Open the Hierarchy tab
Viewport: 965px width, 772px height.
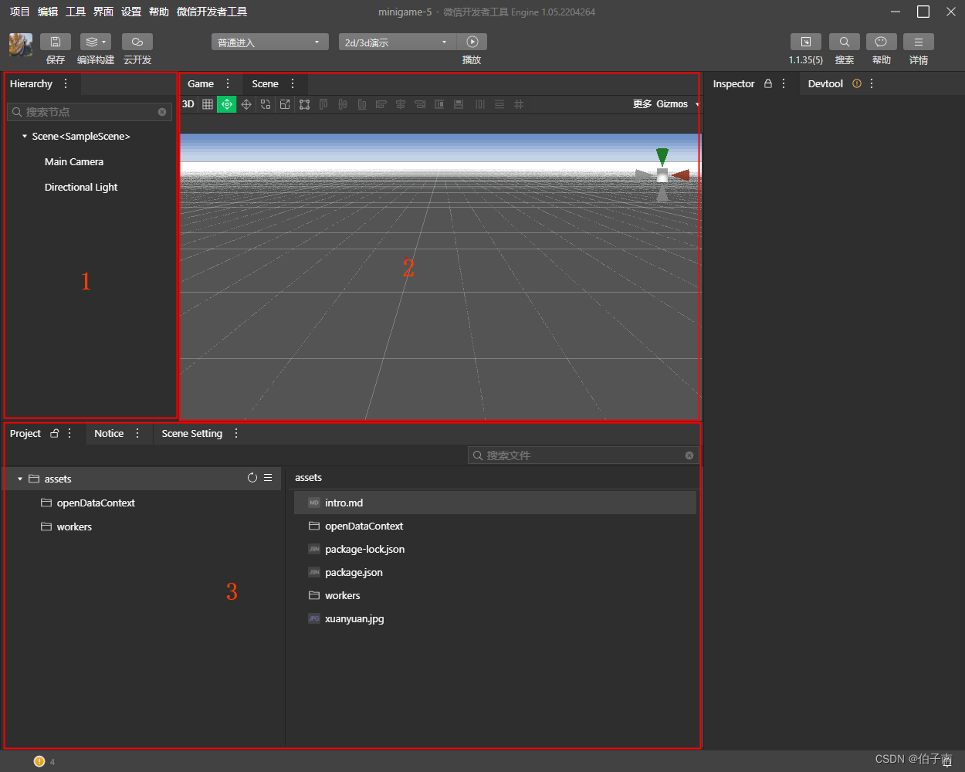31,83
